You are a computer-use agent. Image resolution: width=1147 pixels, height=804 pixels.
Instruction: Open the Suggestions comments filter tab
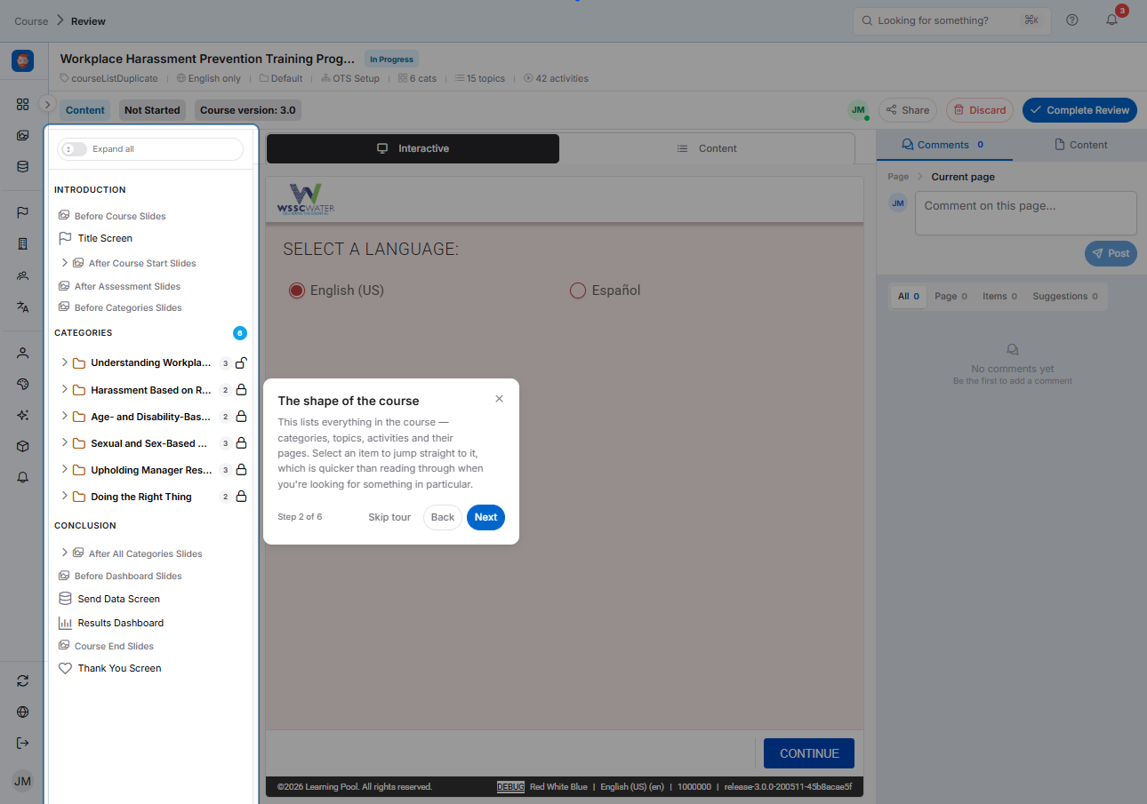coord(1064,297)
